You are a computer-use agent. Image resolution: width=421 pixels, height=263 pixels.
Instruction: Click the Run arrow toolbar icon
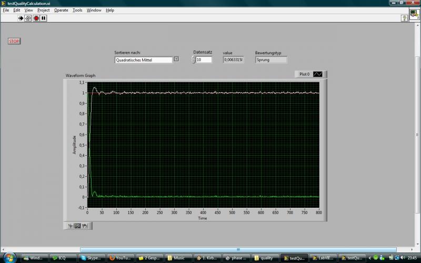coord(22,18)
